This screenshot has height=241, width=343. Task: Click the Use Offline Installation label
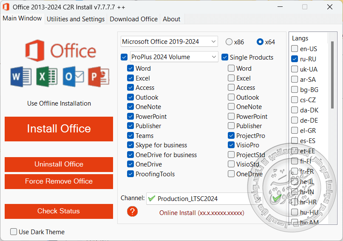click(59, 103)
